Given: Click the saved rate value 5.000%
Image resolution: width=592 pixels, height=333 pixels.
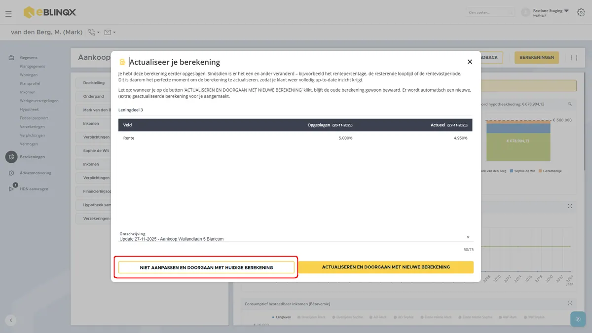Looking at the screenshot, I should tap(345, 138).
